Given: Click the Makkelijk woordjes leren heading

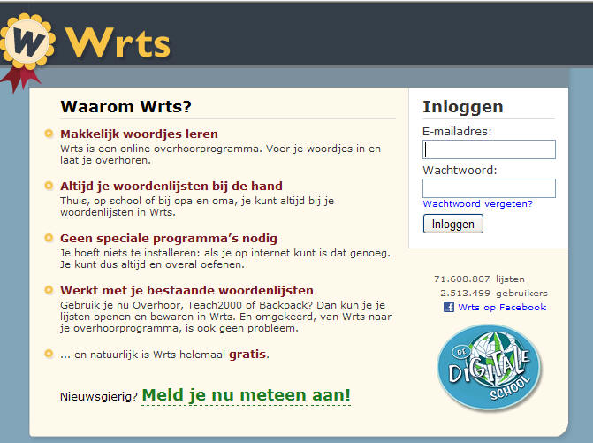Looking at the screenshot, I should [139, 134].
